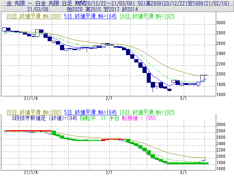Click the top chart's 1600 price axis label
Viewport: 234px width, 177px height.
tap(221, 95)
